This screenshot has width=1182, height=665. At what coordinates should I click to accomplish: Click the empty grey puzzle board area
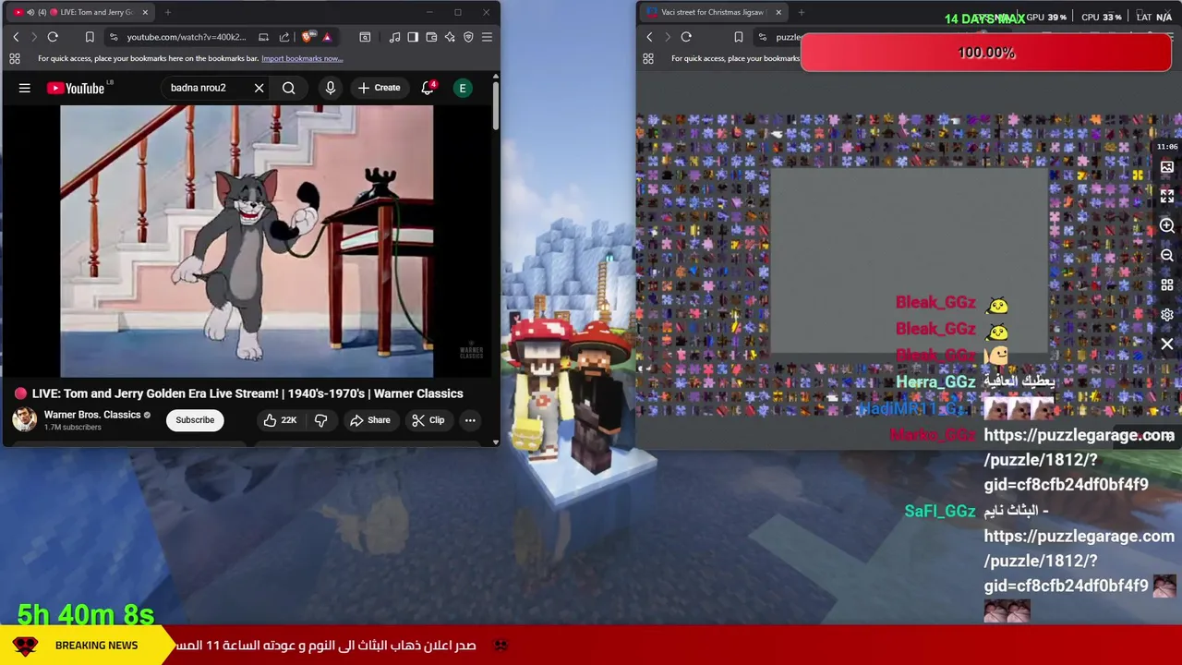pos(910,261)
